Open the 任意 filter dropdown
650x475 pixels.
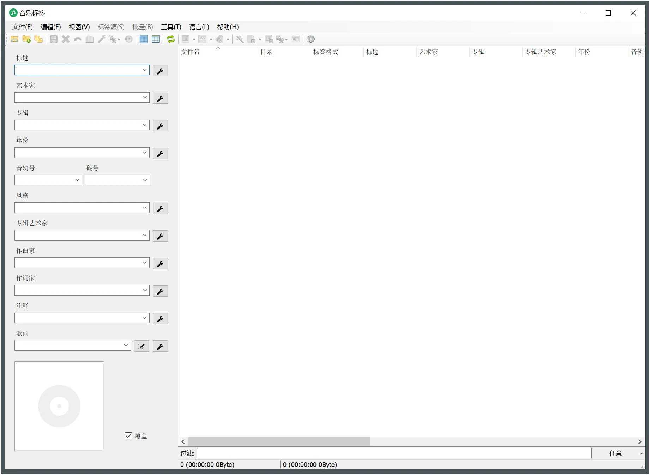pos(641,453)
